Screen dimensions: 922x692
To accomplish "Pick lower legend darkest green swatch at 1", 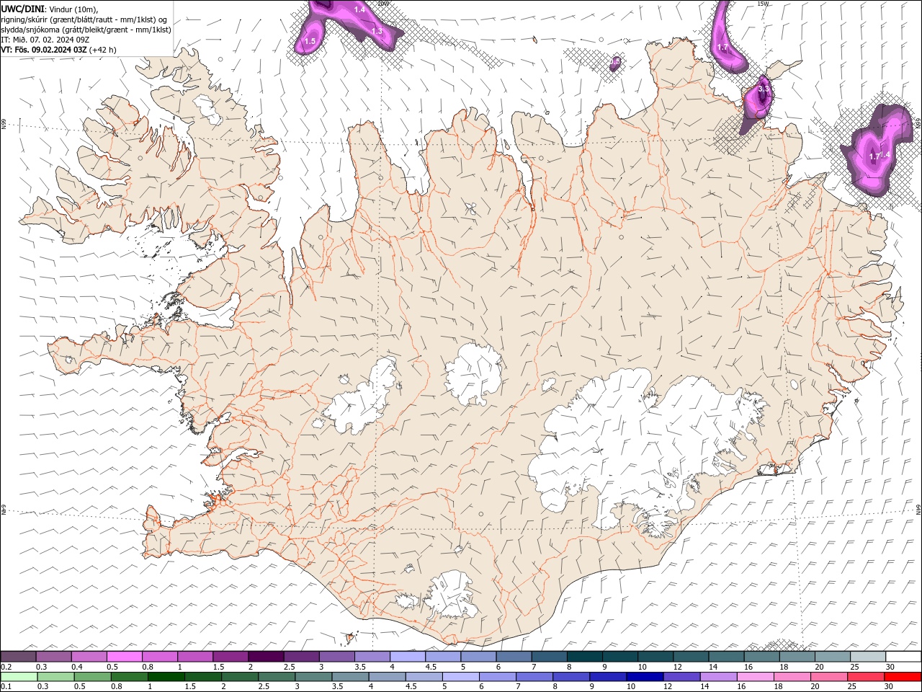I will 166,677.
